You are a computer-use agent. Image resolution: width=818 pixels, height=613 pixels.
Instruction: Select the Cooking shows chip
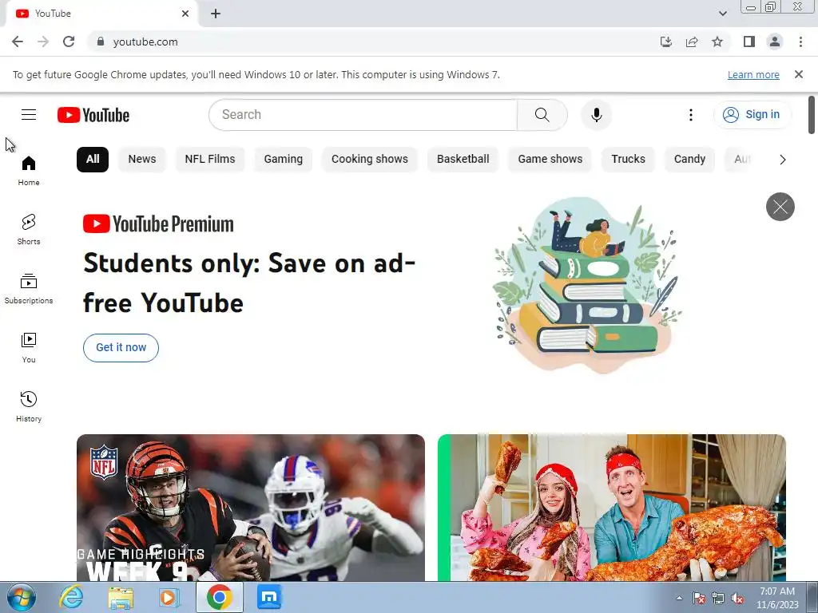(x=370, y=160)
